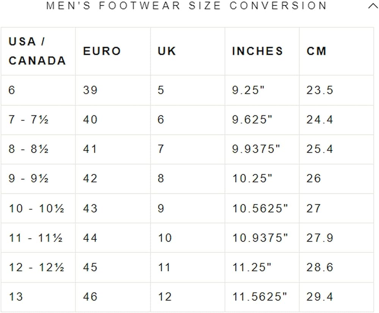Click the 11.25" inches cell
This screenshot has height=313, width=379.
coord(252,267)
